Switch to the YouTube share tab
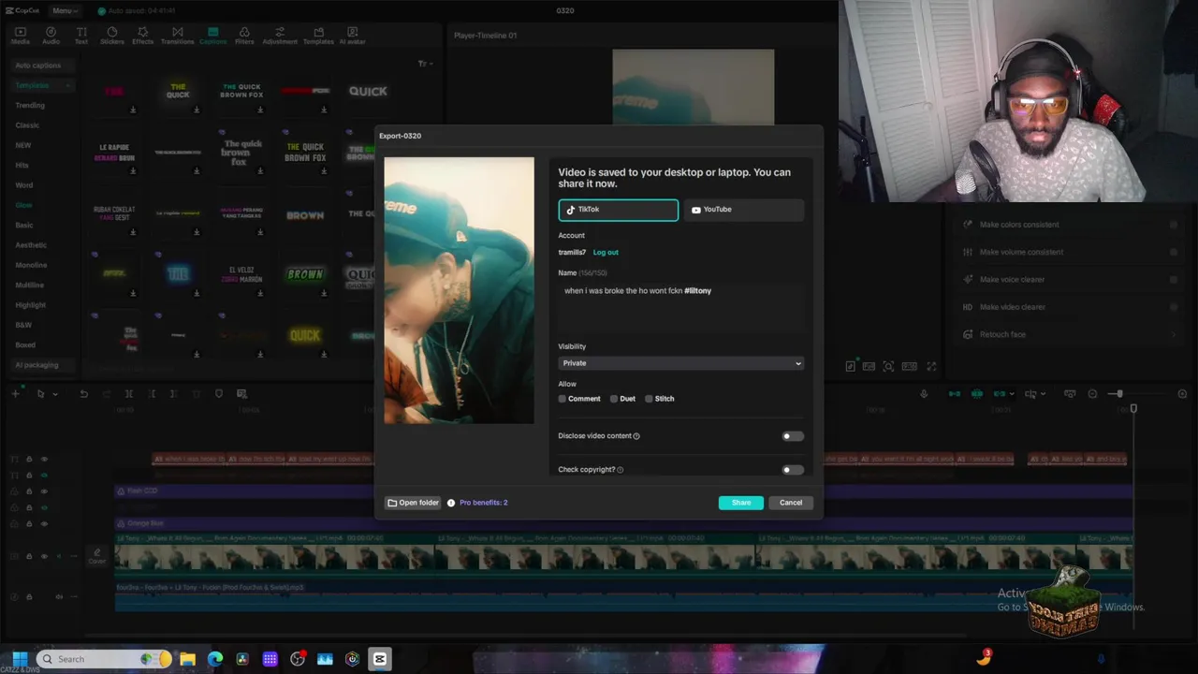Viewport: 1198px width, 674px height. click(744, 210)
